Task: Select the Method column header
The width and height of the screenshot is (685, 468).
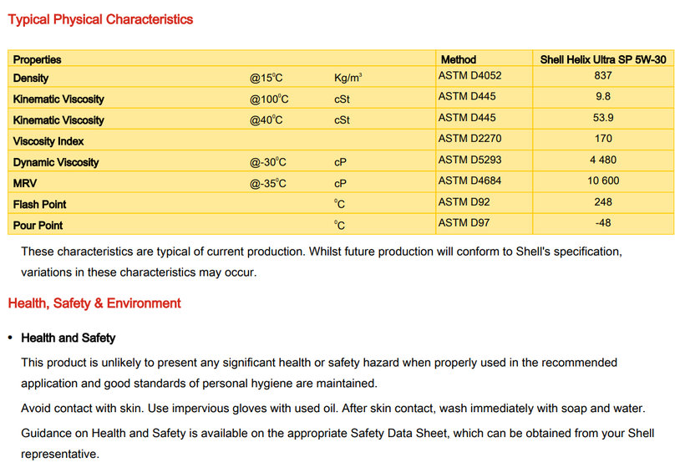Action: [458, 59]
